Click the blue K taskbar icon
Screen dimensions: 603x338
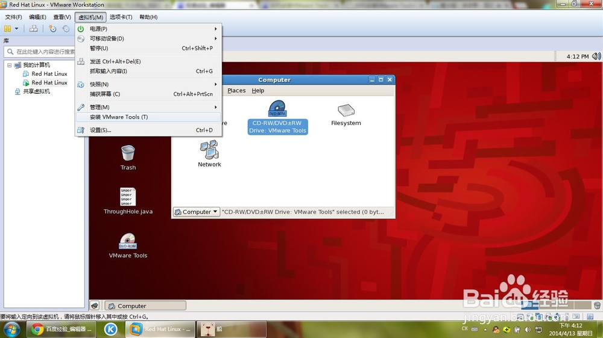tap(111, 329)
